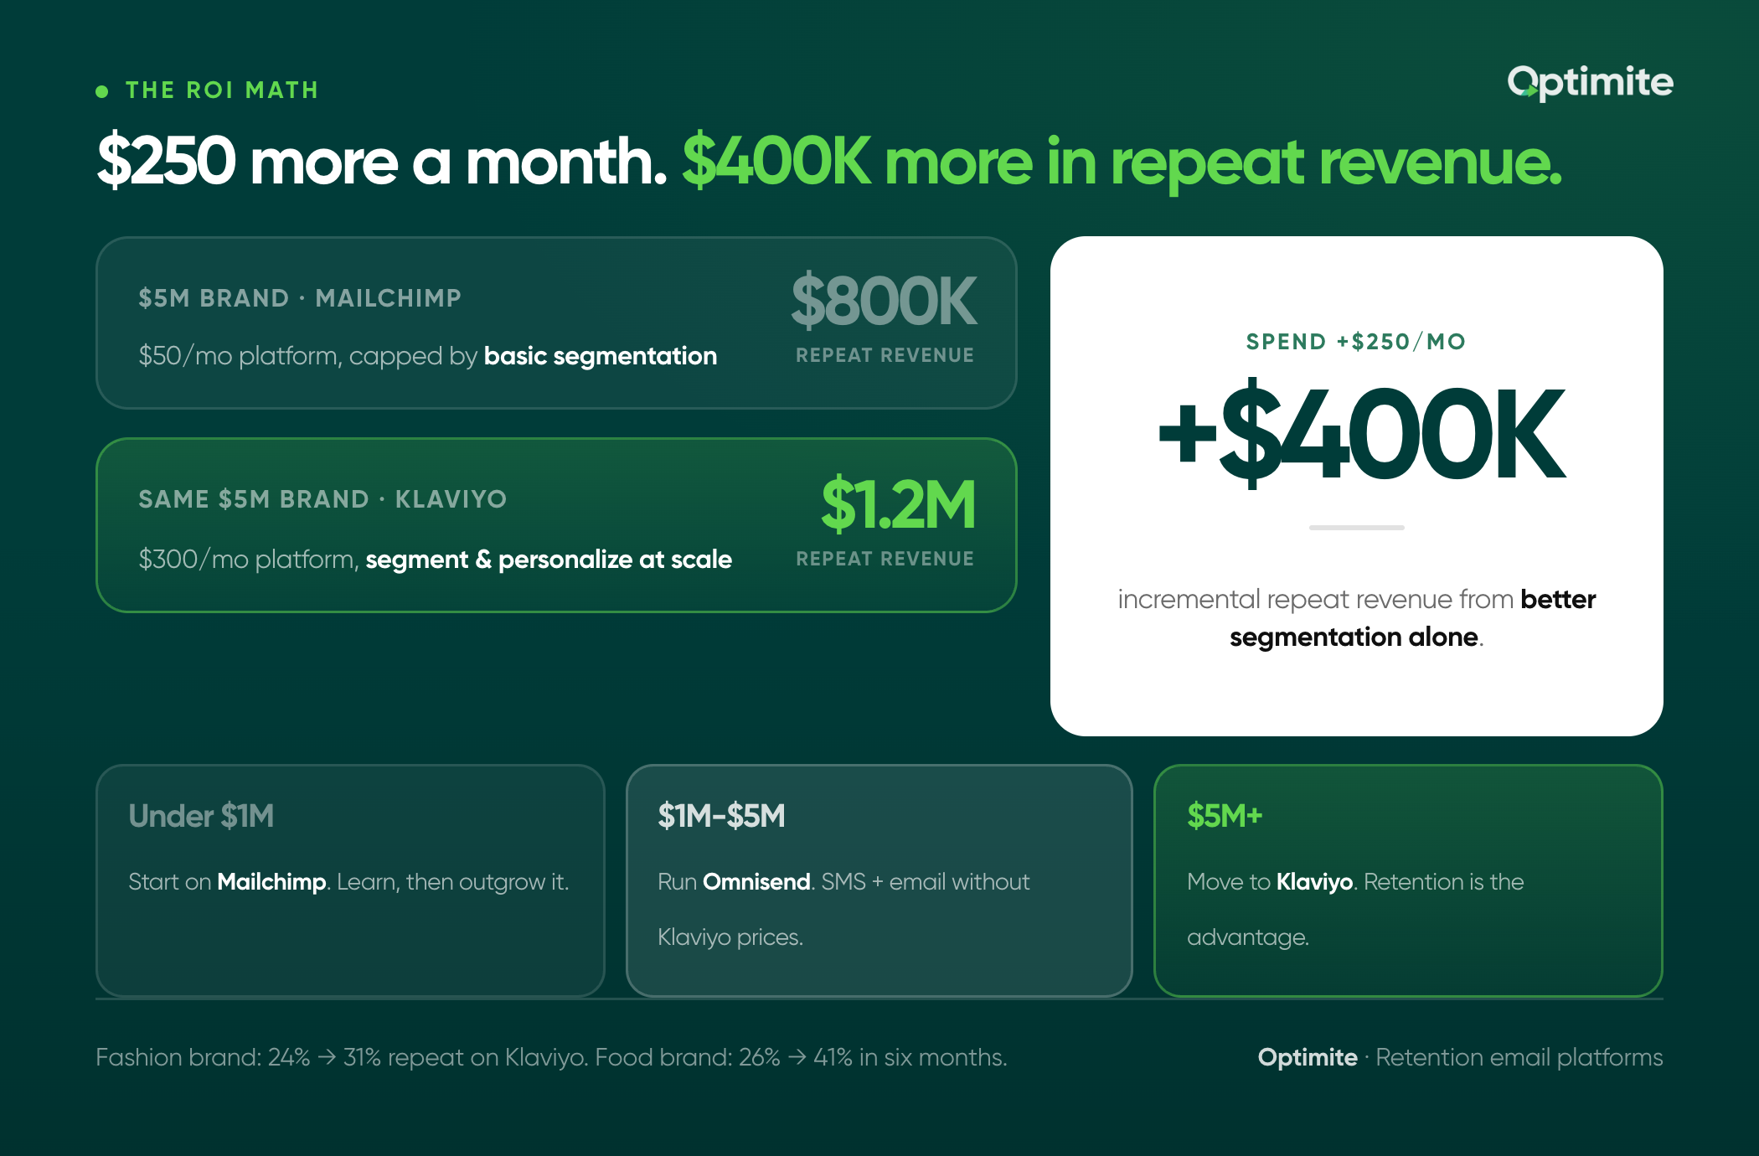Click the "Under $1M" tier heading
This screenshot has width=1759, height=1156.
point(201,816)
